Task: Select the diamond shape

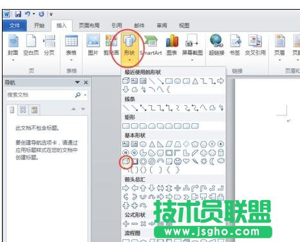Action: click(186, 144)
